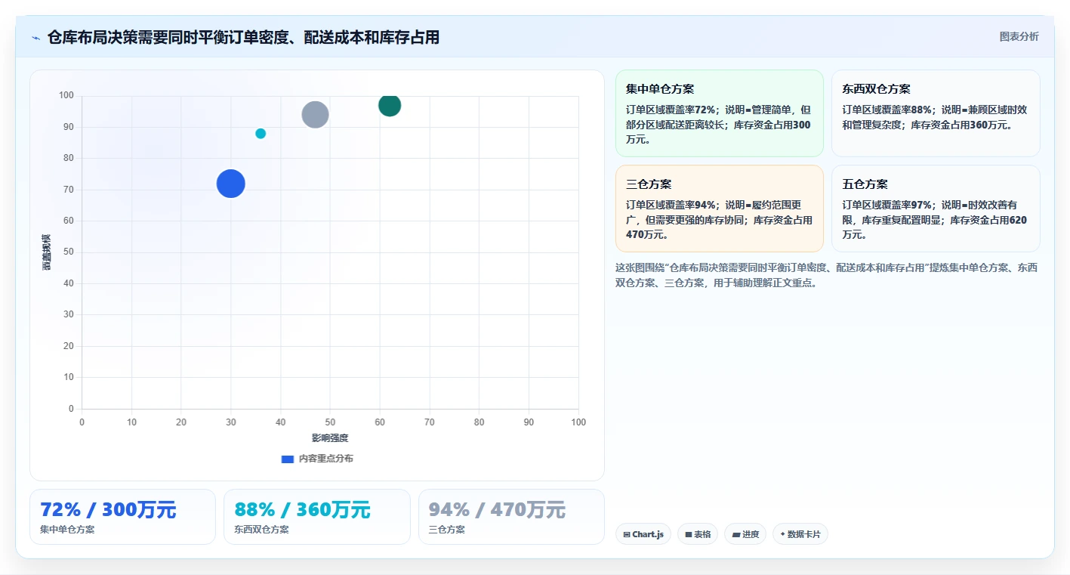Select the 94% / 470万元 stat card
The width and height of the screenshot is (1070, 575).
click(511, 517)
